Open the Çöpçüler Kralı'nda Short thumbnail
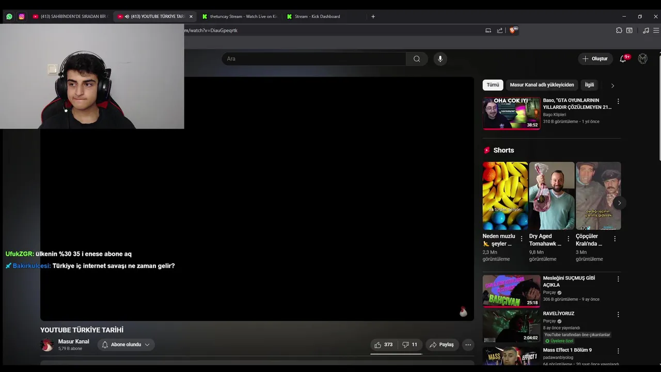Viewport: 661px width, 372px height. [x=598, y=196]
